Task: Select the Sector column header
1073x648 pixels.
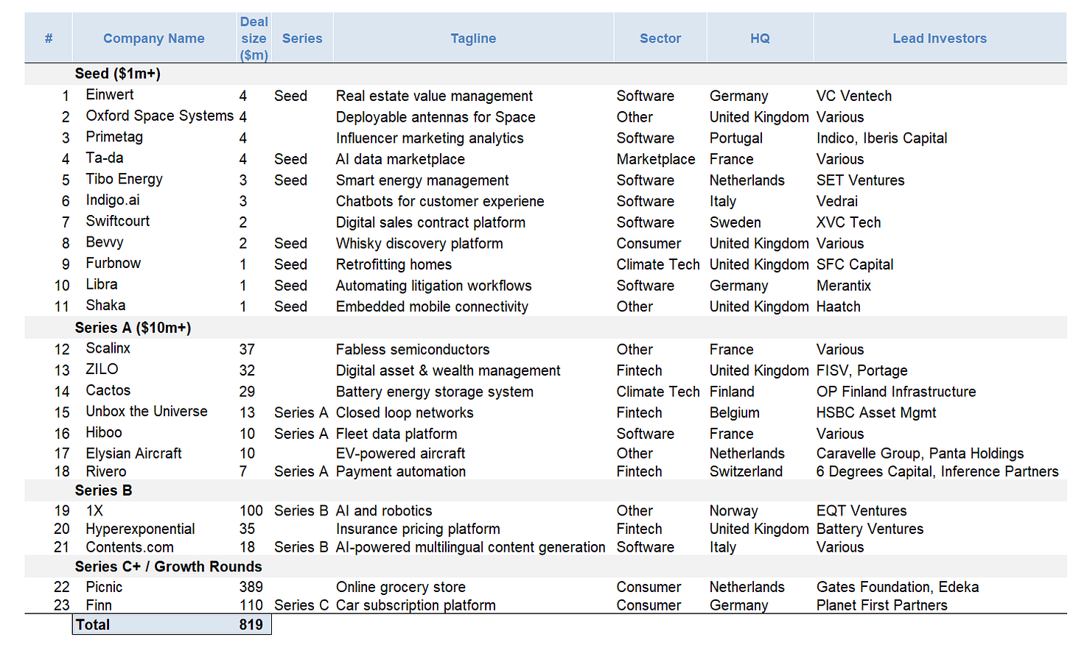Action: click(660, 38)
